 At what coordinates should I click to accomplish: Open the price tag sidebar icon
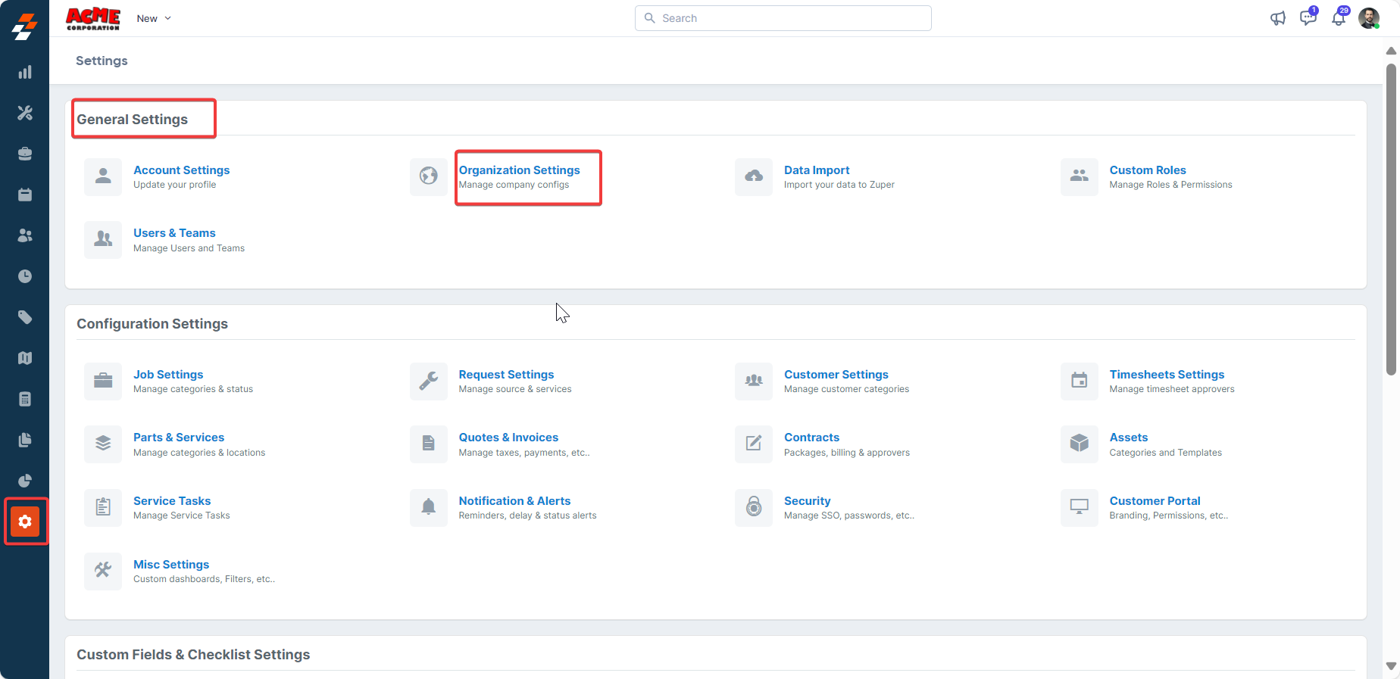[25, 317]
